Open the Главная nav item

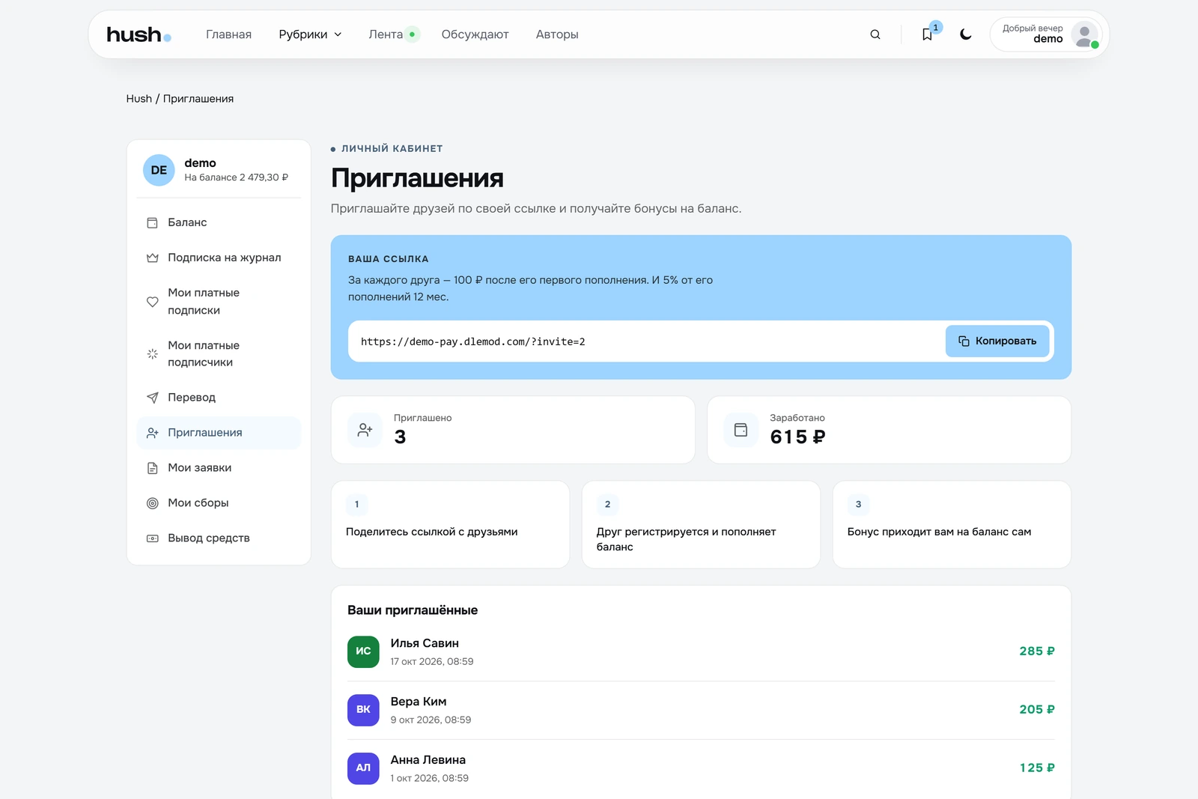[228, 34]
